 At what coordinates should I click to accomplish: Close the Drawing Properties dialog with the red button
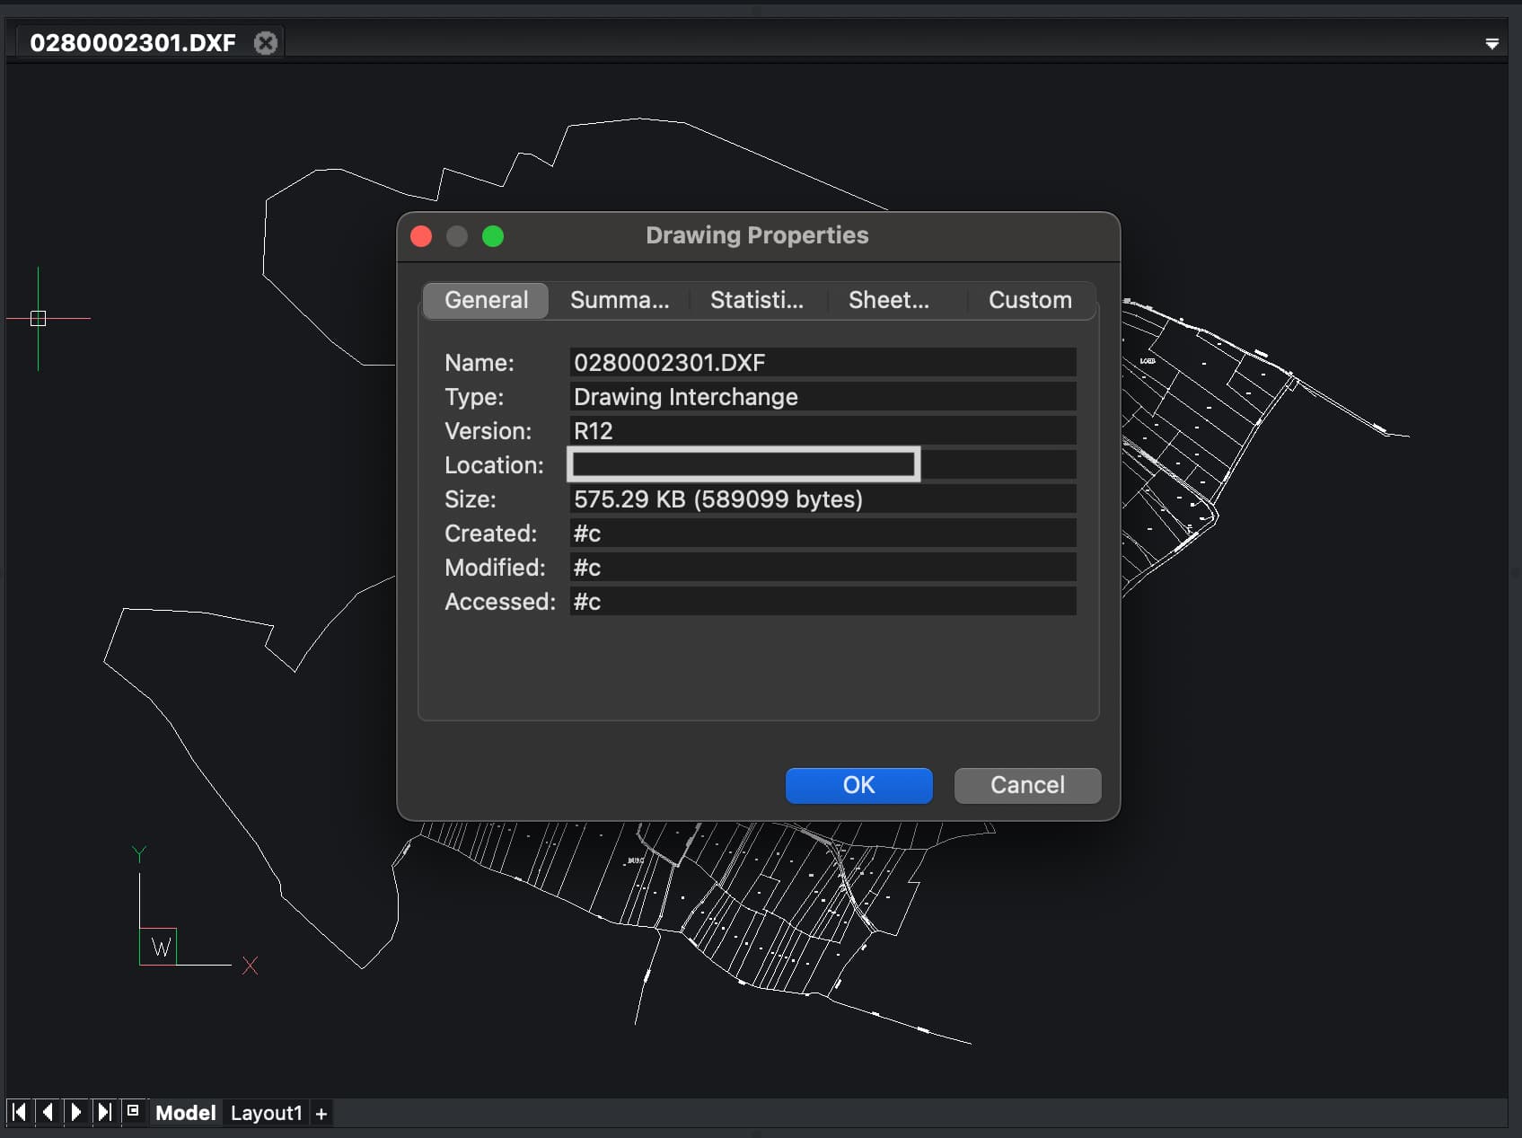click(x=421, y=236)
